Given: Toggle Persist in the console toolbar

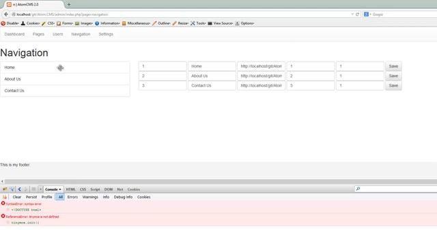Looking at the screenshot, I should pos(31,197).
